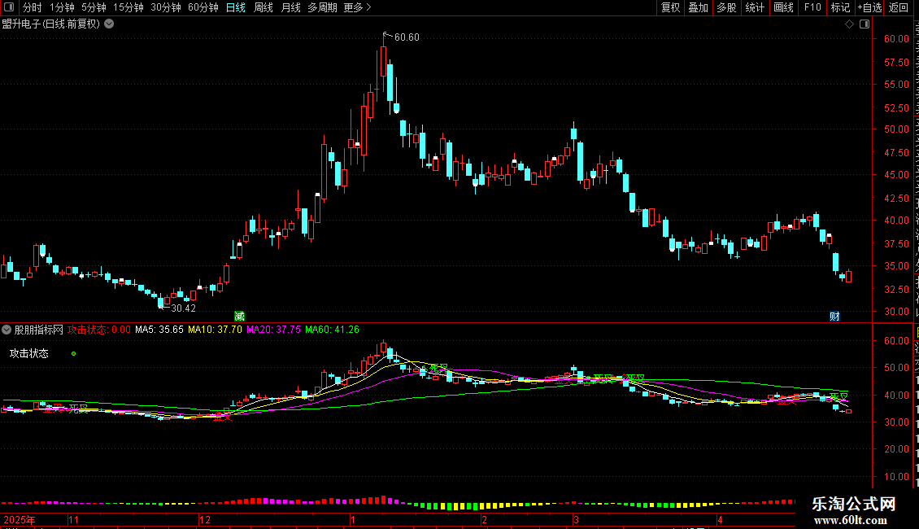The height and width of the screenshot is (529, 919).
Task: Click the green 减 marker on the chart
Action: [x=239, y=316]
